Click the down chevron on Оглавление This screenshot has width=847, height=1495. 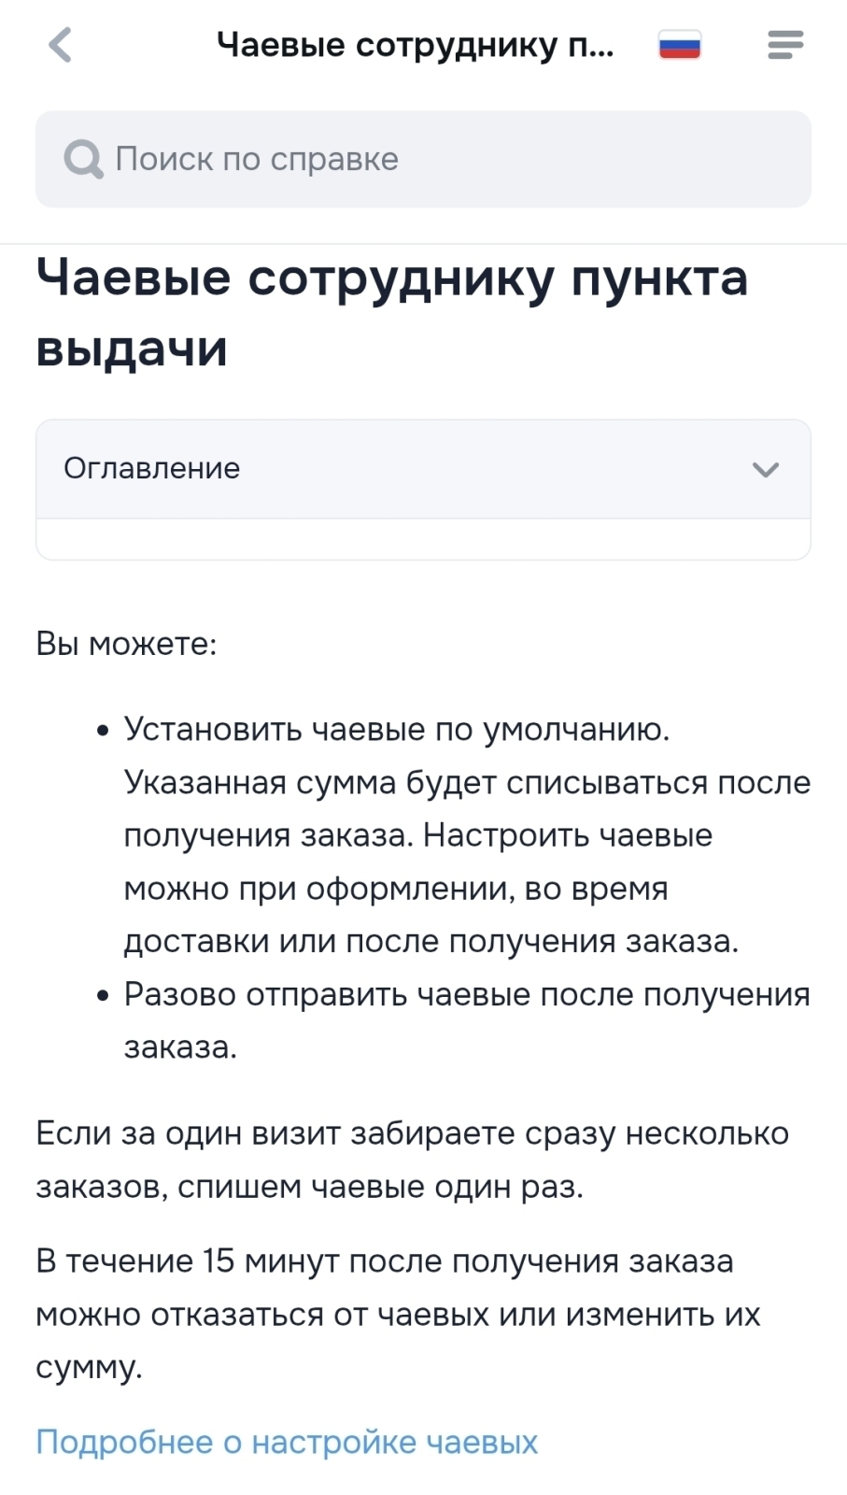(766, 469)
